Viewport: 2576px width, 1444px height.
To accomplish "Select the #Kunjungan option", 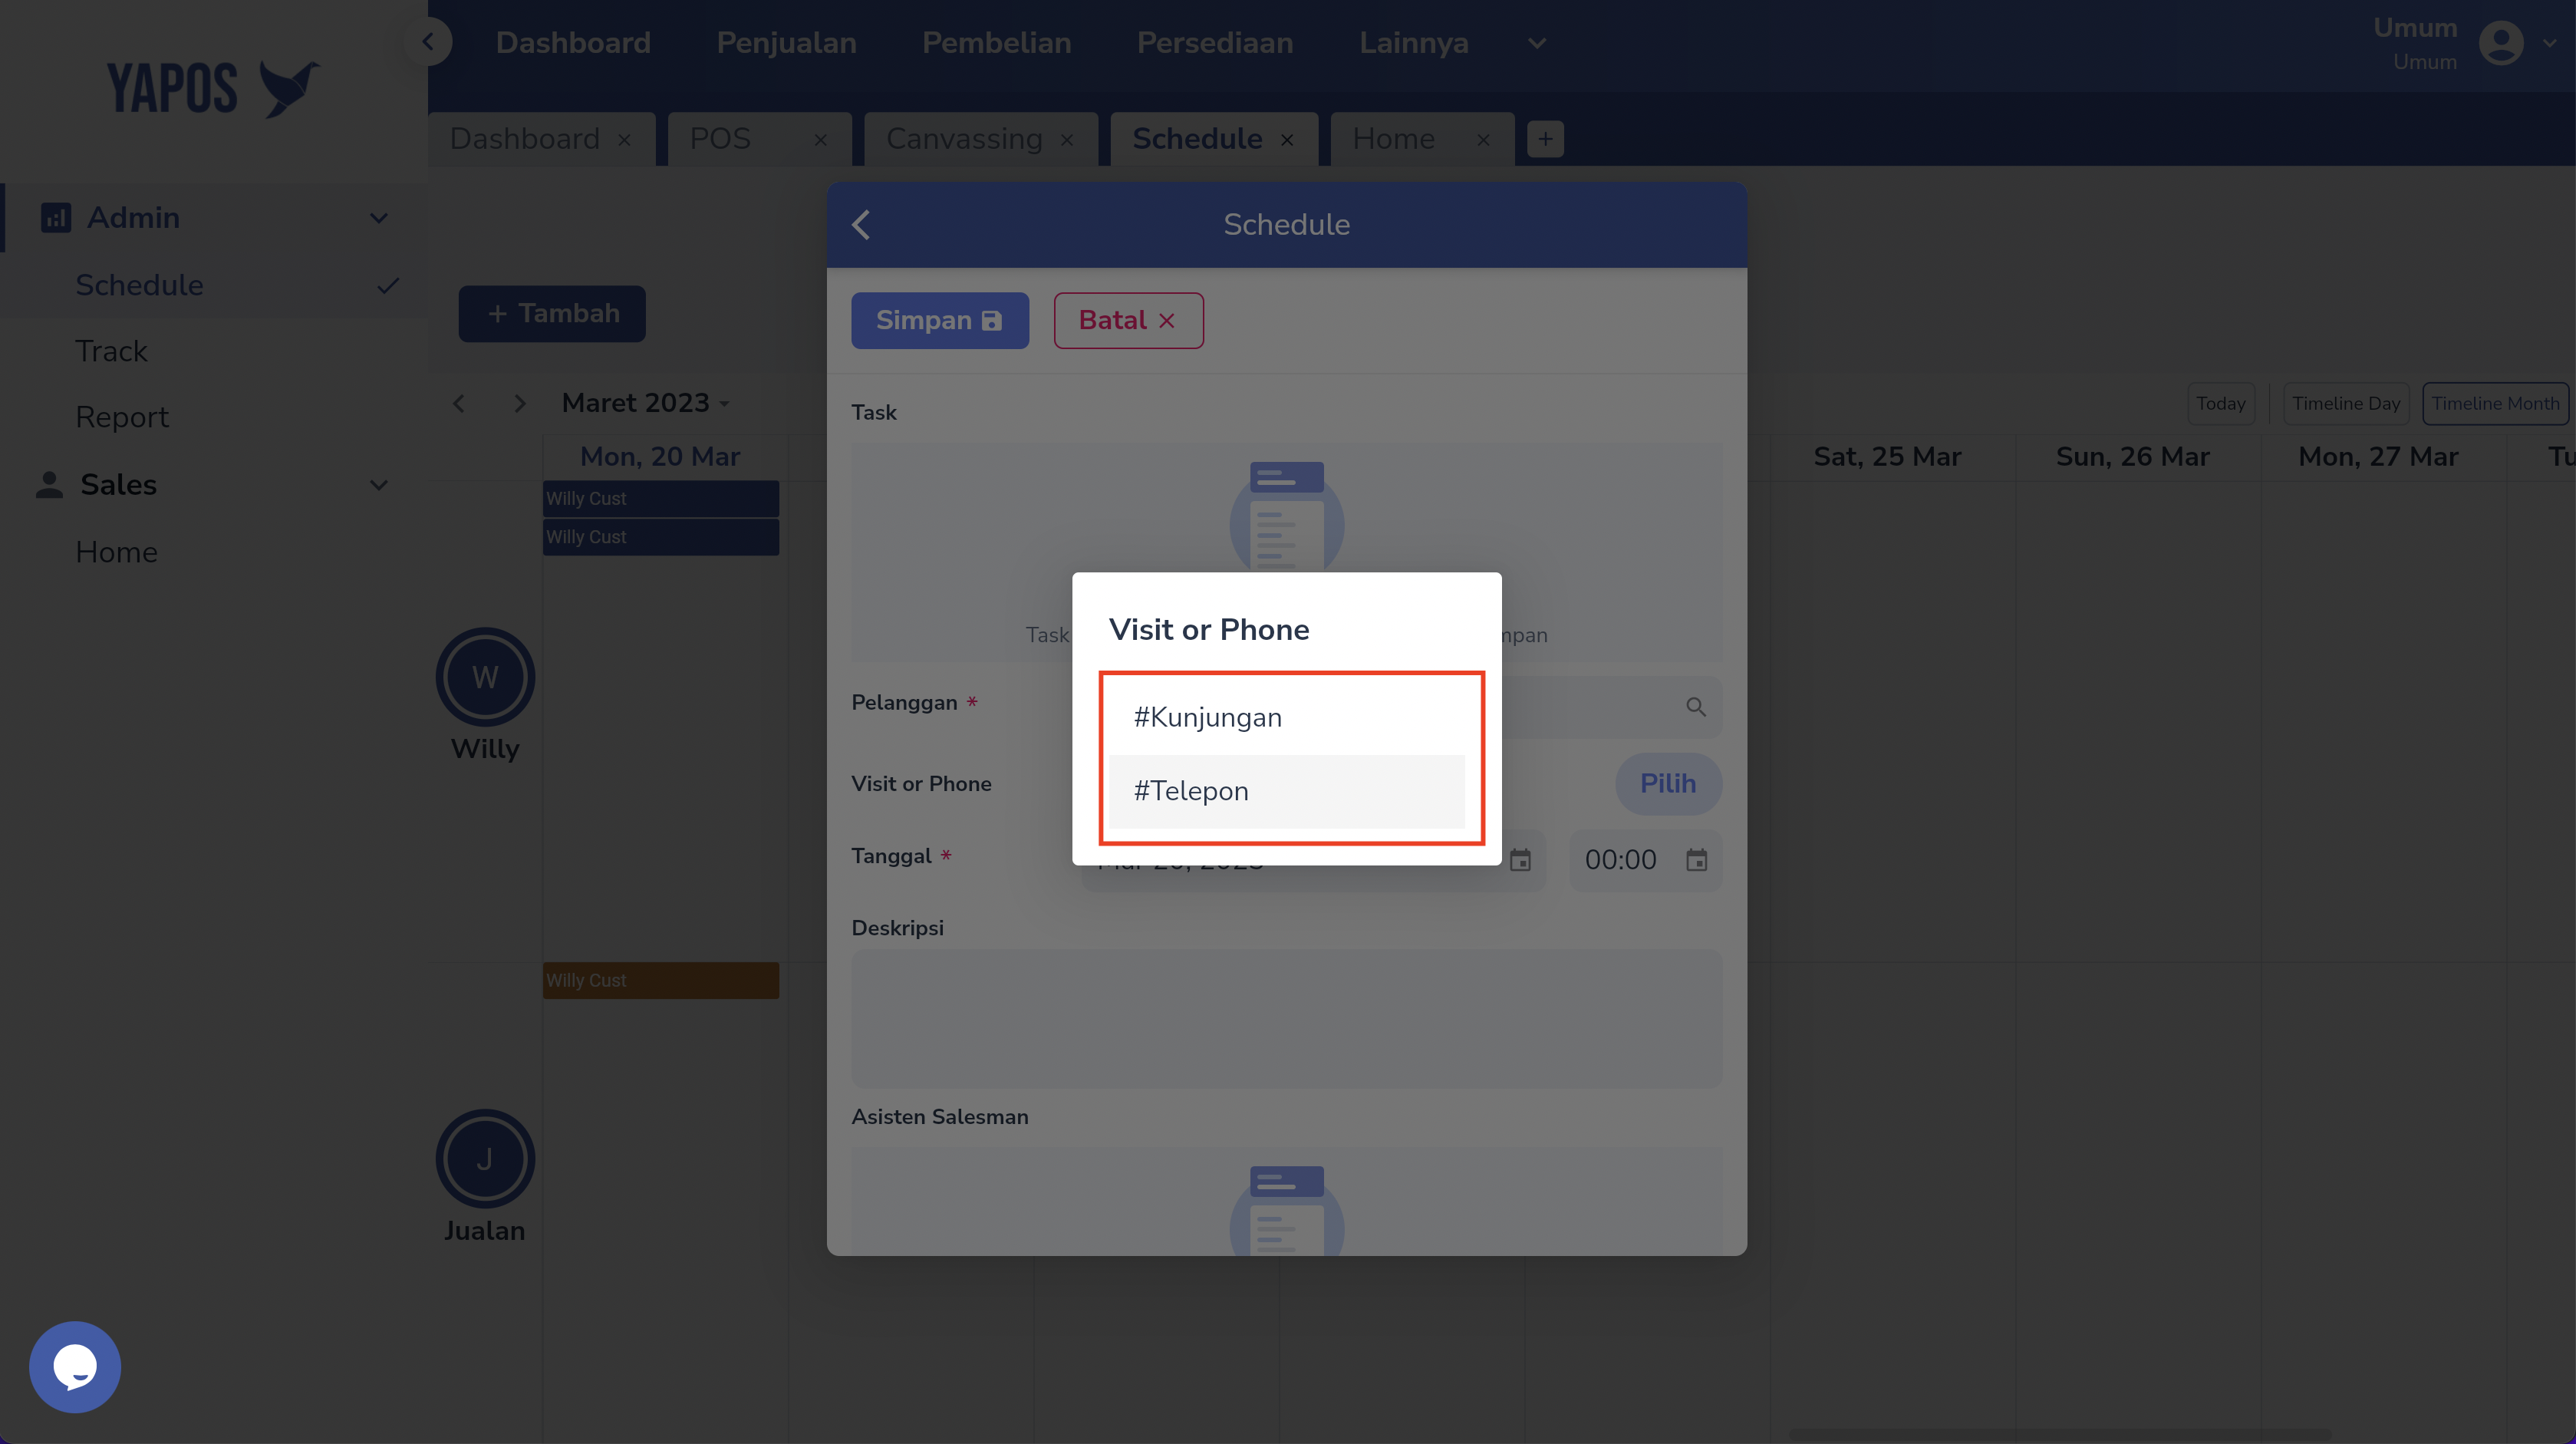I will pos(1286,717).
